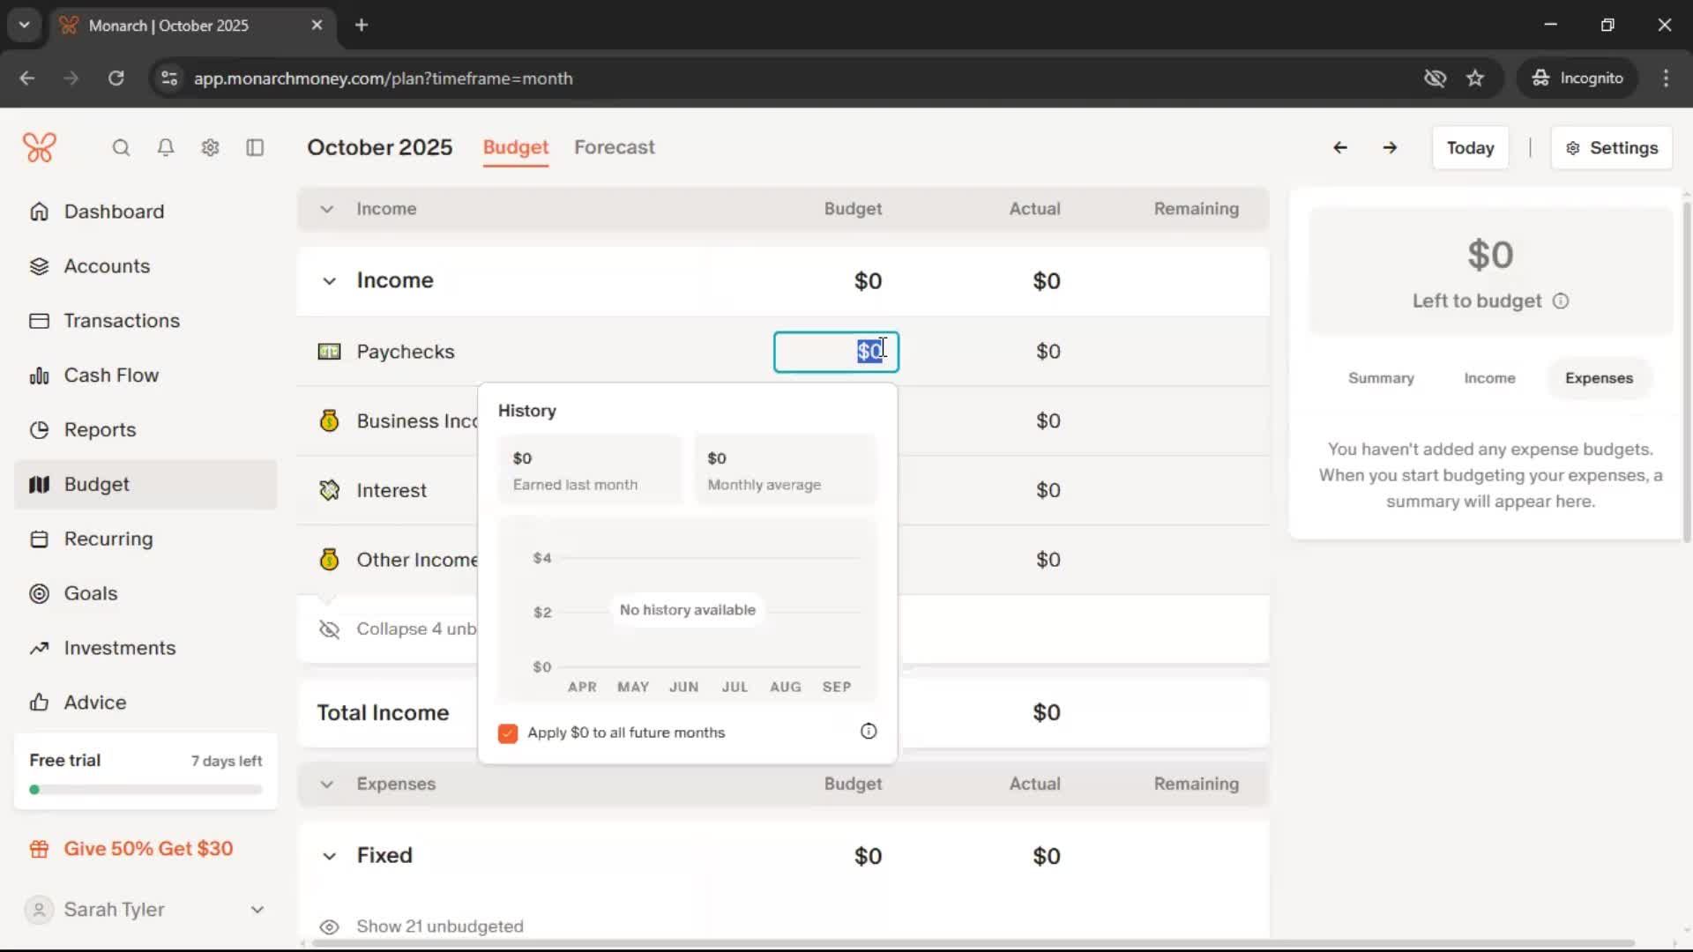Click the gear icon beside notifications

click(210, 147)
